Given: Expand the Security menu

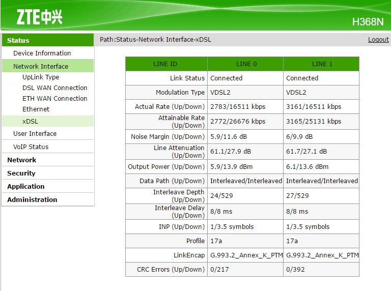Looking at the screenshot, I should [x=21, y=173].
